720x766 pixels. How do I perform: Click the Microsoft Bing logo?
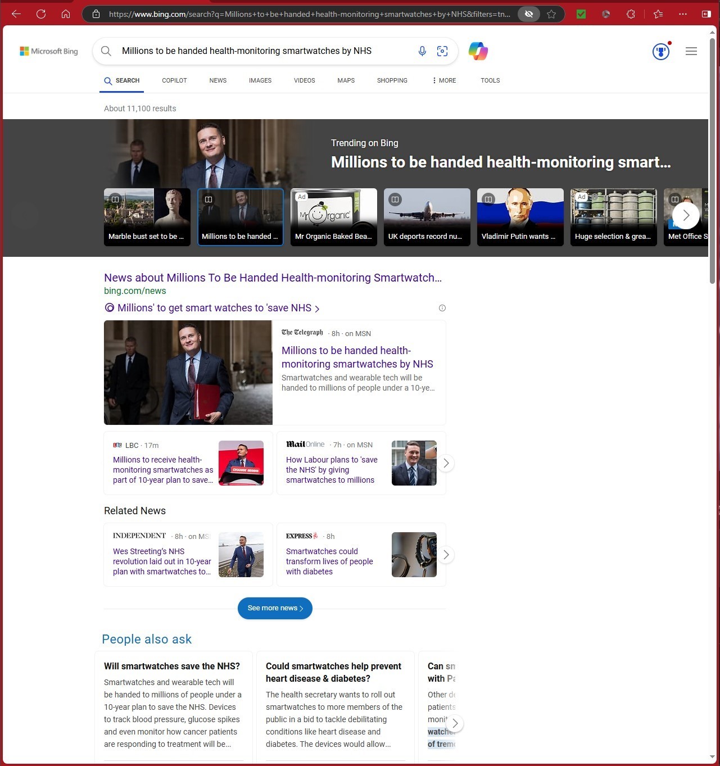click(x=49, y=51)
